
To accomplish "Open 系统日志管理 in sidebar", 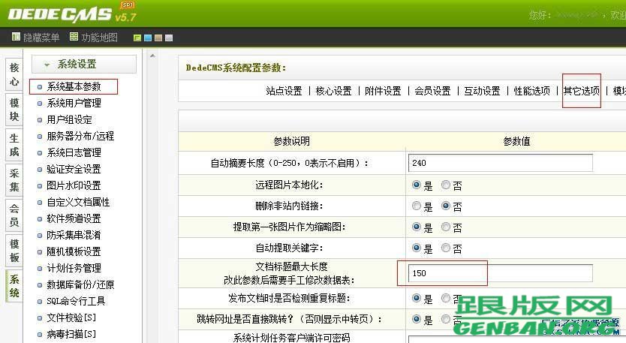I will pos(74,152).
